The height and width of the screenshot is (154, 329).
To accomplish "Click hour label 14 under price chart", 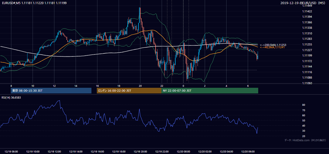I will 76,86.
